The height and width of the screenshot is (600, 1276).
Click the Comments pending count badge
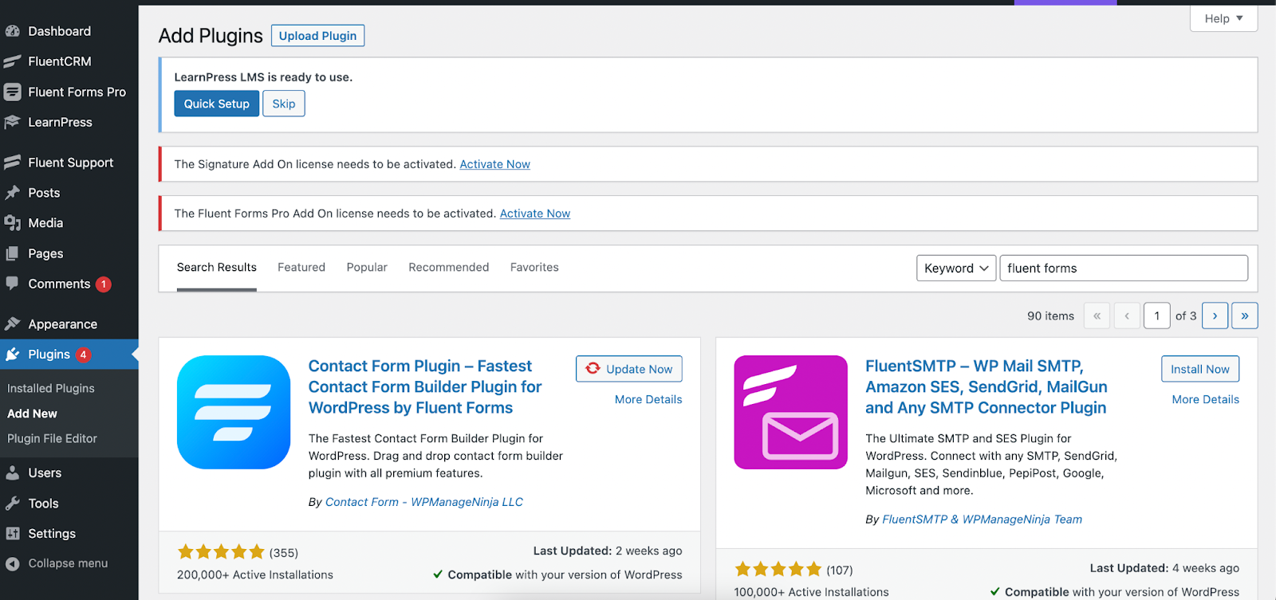click(104, 284)
